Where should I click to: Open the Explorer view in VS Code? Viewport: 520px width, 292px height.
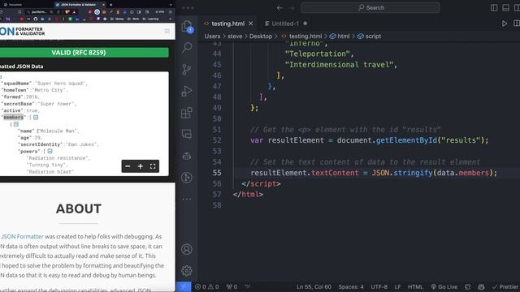(187, 26)
